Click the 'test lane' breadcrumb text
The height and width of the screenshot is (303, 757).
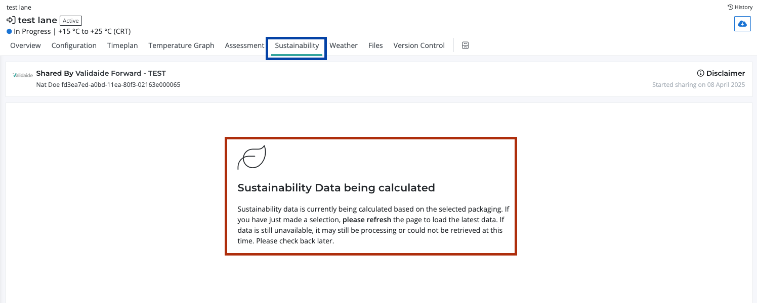pyautogui.click(x=19, y=7)
